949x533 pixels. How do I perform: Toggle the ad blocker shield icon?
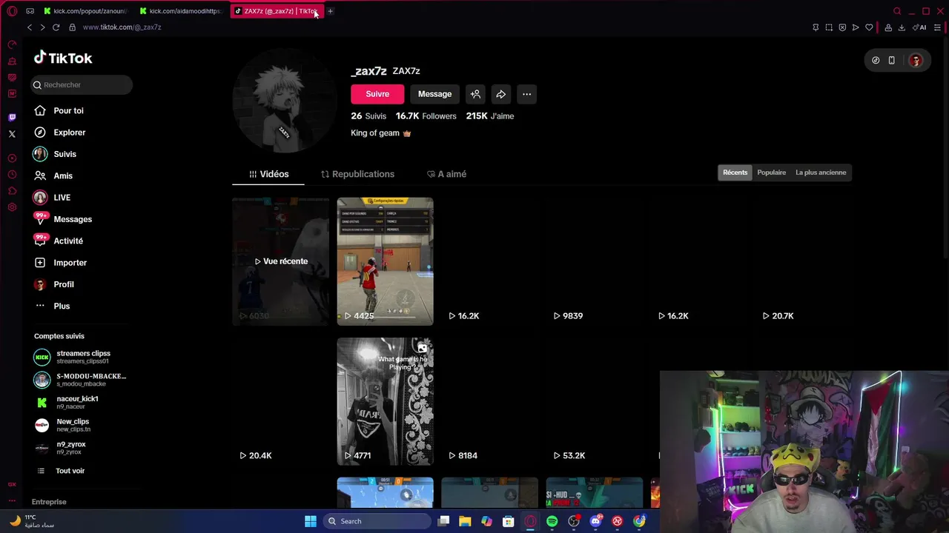[x=842, y=27]
